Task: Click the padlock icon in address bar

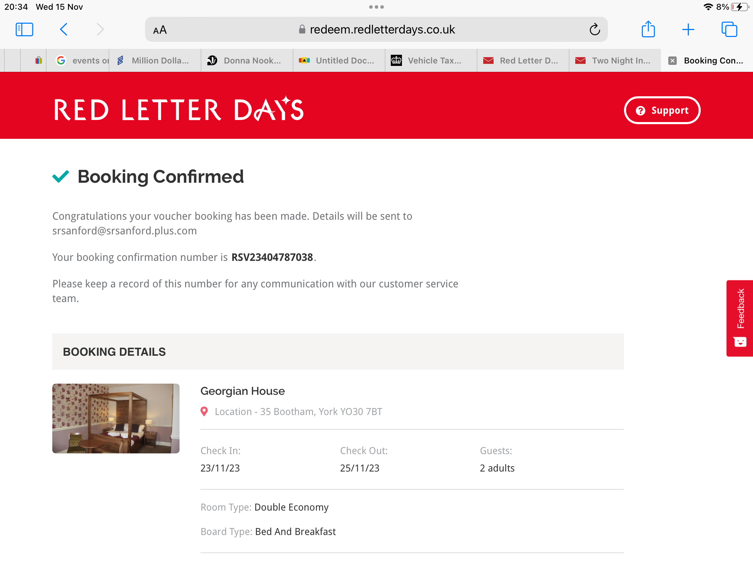Action: (x=302, y=30)
